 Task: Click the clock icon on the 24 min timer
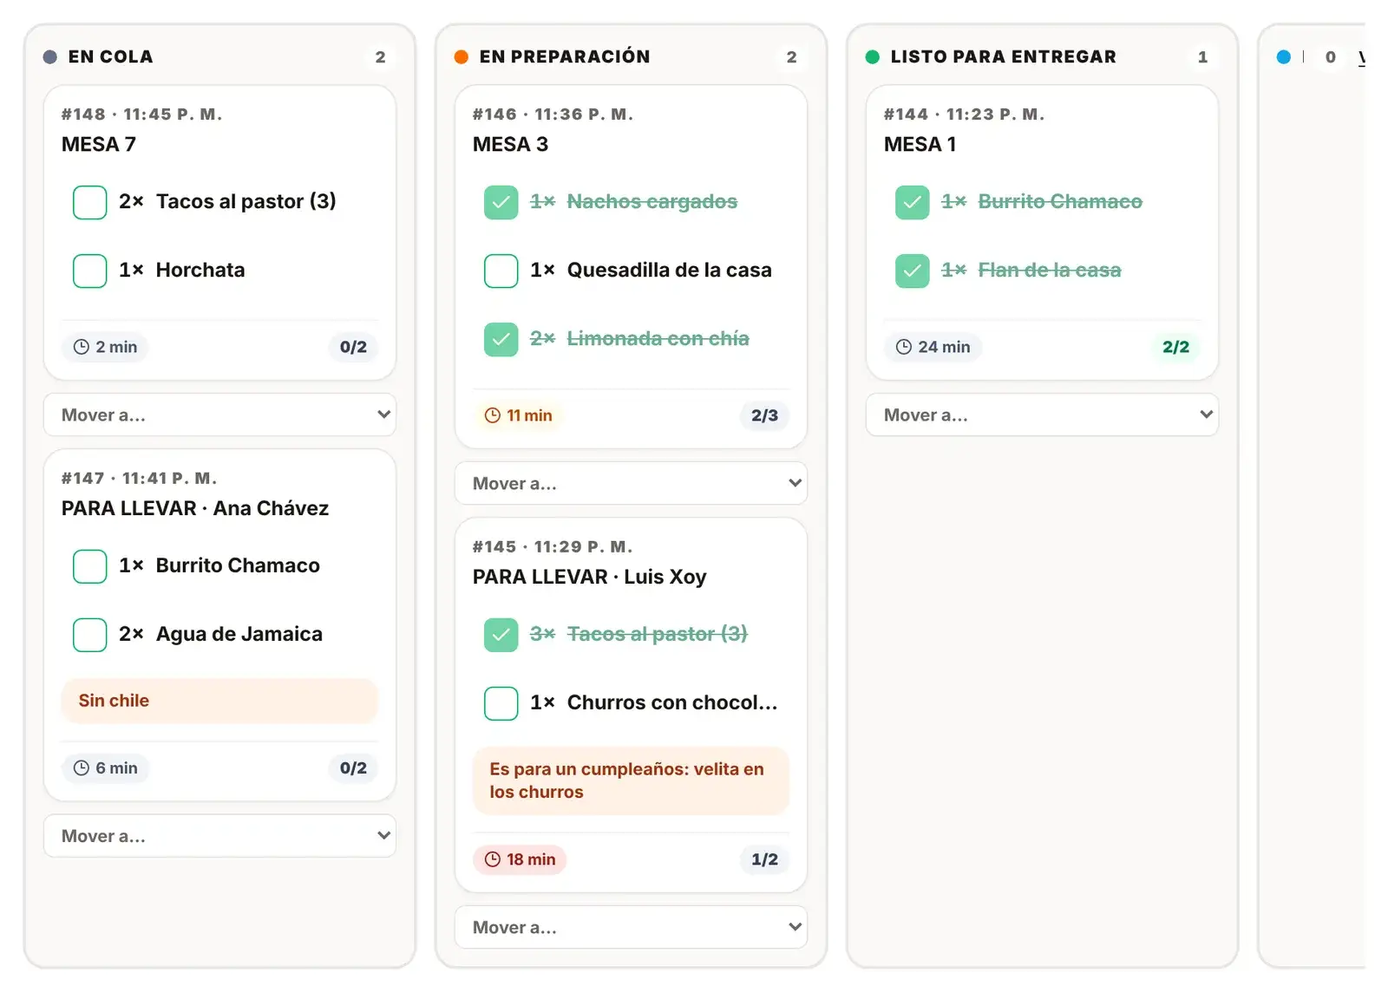point(904,347)
